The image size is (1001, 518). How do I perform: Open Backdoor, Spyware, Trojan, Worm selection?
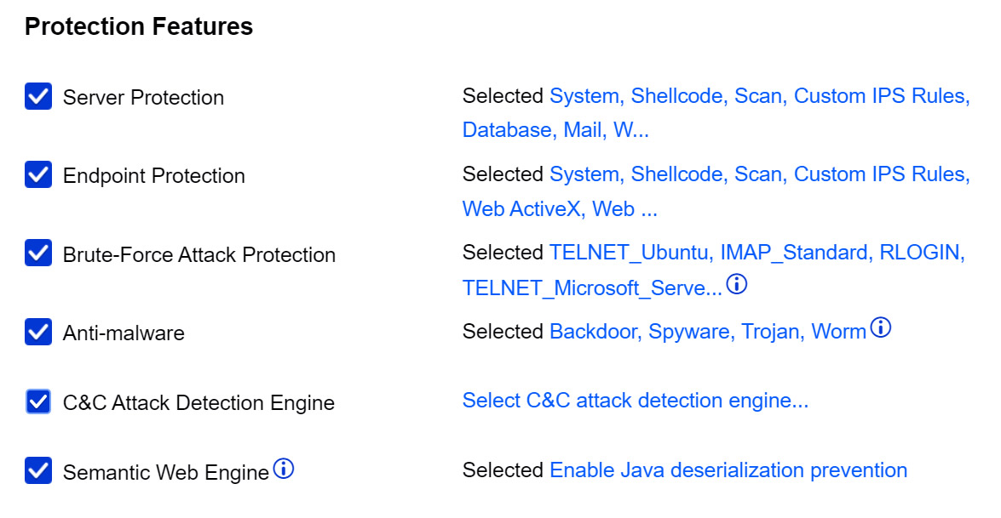pyautogui.click(x=707, y=332)
